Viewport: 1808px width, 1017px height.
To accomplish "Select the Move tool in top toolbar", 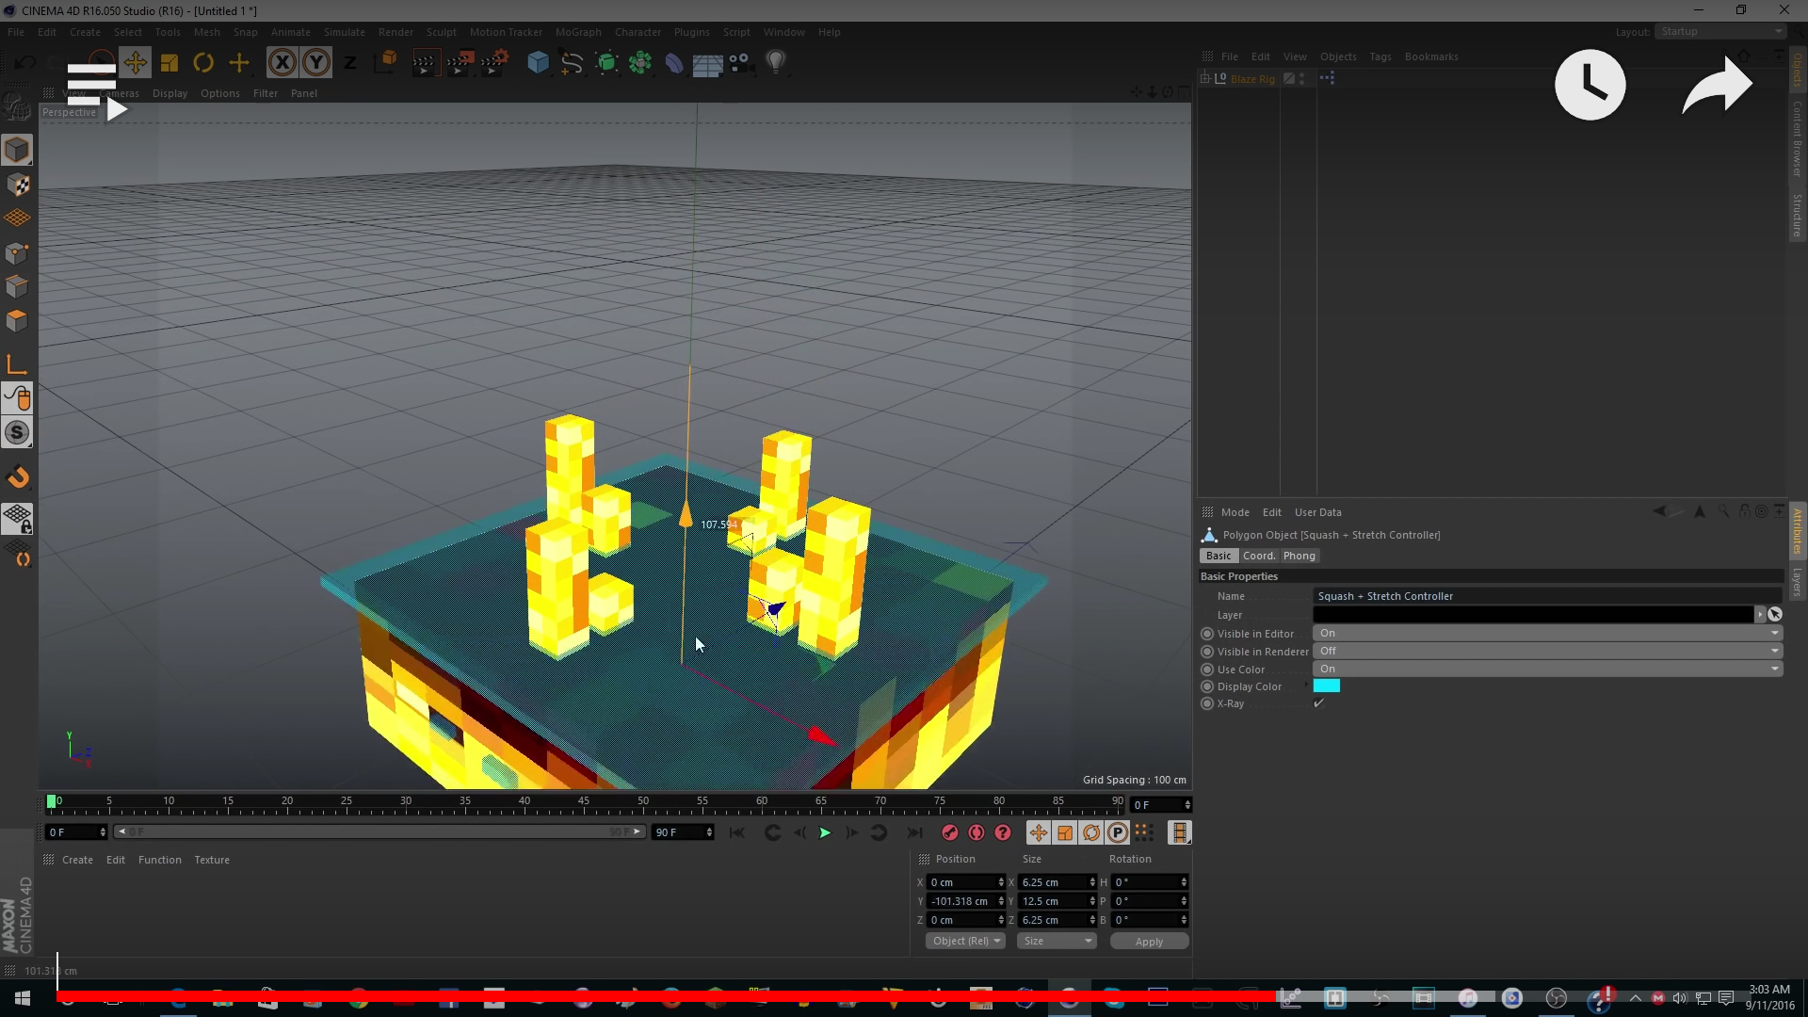I will pyautogui.click(x=135, y=63).
